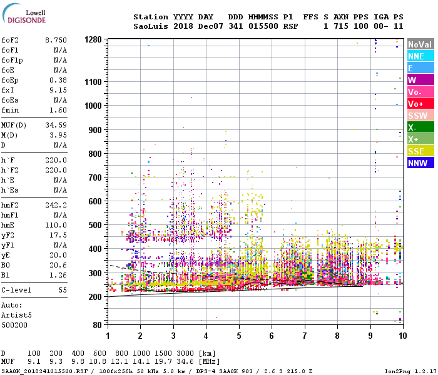Click the 1280 km height axis label

pos(93,39)
